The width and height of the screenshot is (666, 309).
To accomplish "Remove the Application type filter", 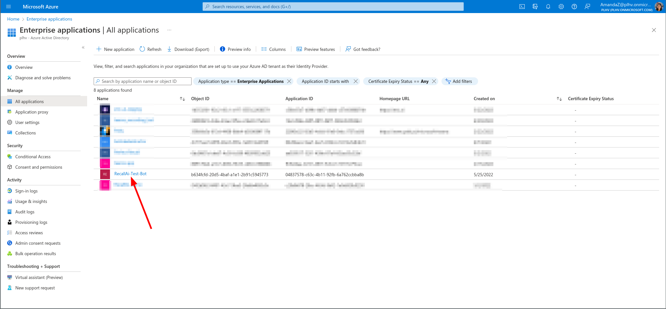I will (x=289, y=81).
